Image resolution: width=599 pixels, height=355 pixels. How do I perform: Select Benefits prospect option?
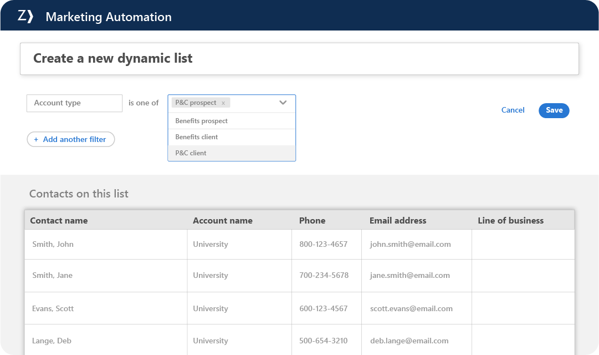click(x=202, y=121)
